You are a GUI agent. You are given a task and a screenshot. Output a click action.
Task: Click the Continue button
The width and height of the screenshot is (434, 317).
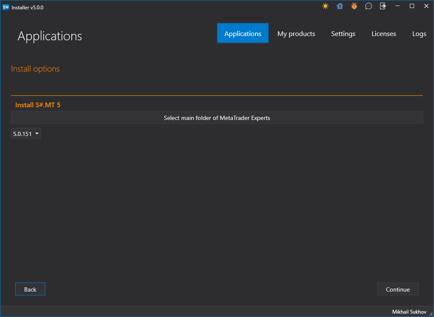pos(398,289)
